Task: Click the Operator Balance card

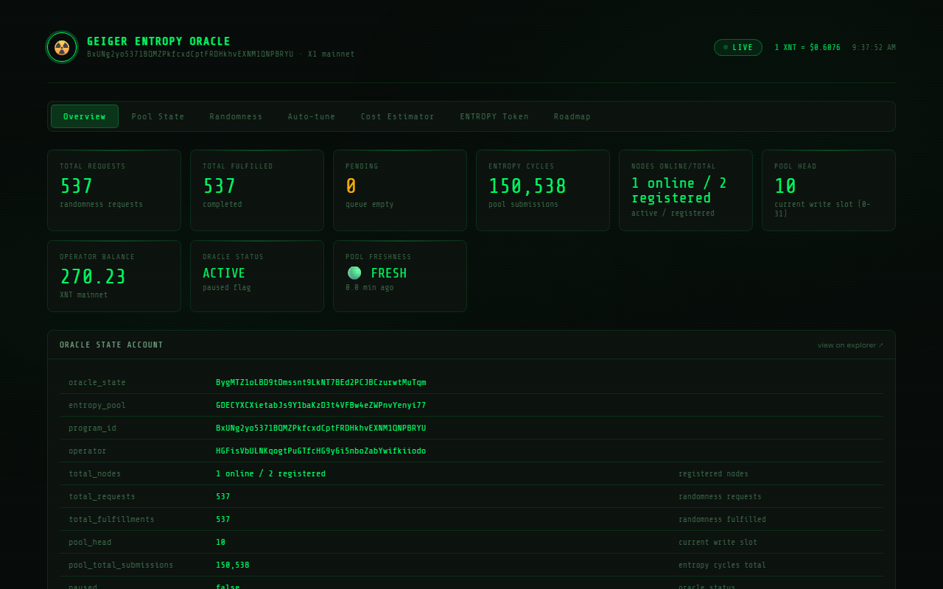Action: click(114, 276)
